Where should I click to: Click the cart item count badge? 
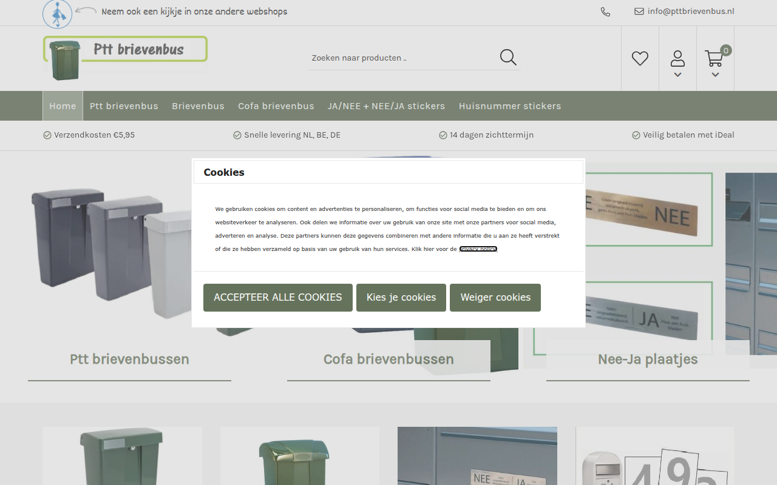[x=726, y=50]
